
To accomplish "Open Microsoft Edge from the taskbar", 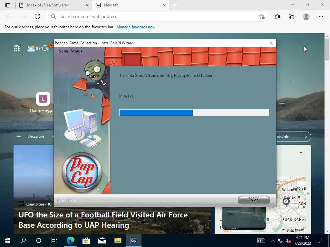I will tap(71, 241).
